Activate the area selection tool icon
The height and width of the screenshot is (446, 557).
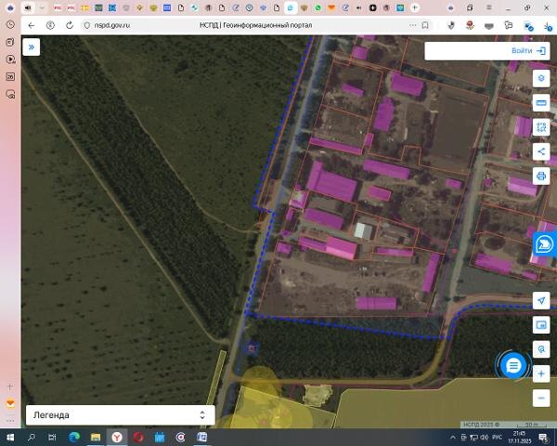[x=541, y=127]
